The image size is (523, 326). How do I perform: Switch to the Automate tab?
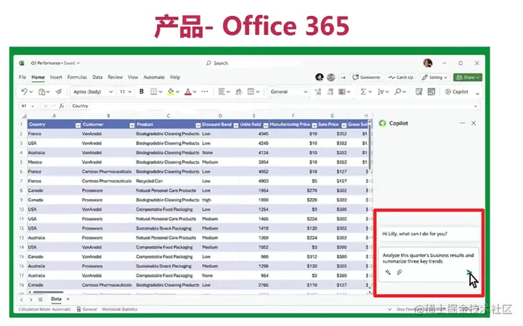pos(154,77)
